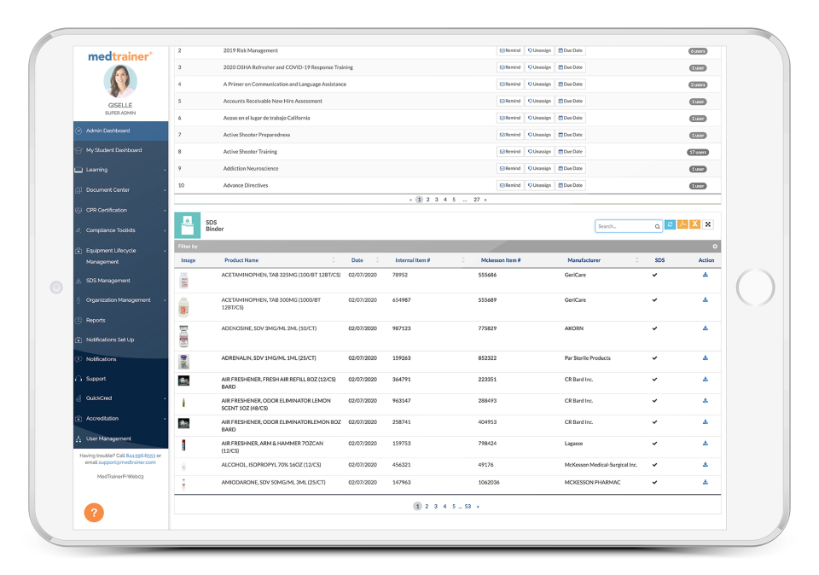
Task: Open Adenosine vial product image
Action: tap(184, 336)
